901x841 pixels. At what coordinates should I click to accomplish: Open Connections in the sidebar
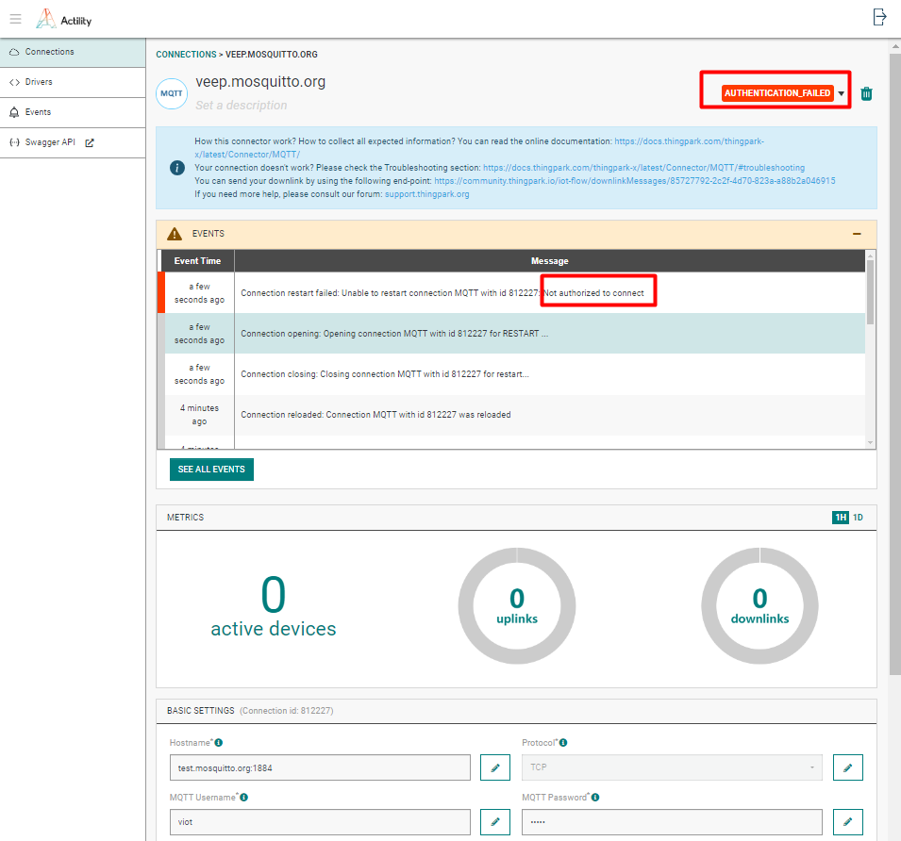coord(73,52)
